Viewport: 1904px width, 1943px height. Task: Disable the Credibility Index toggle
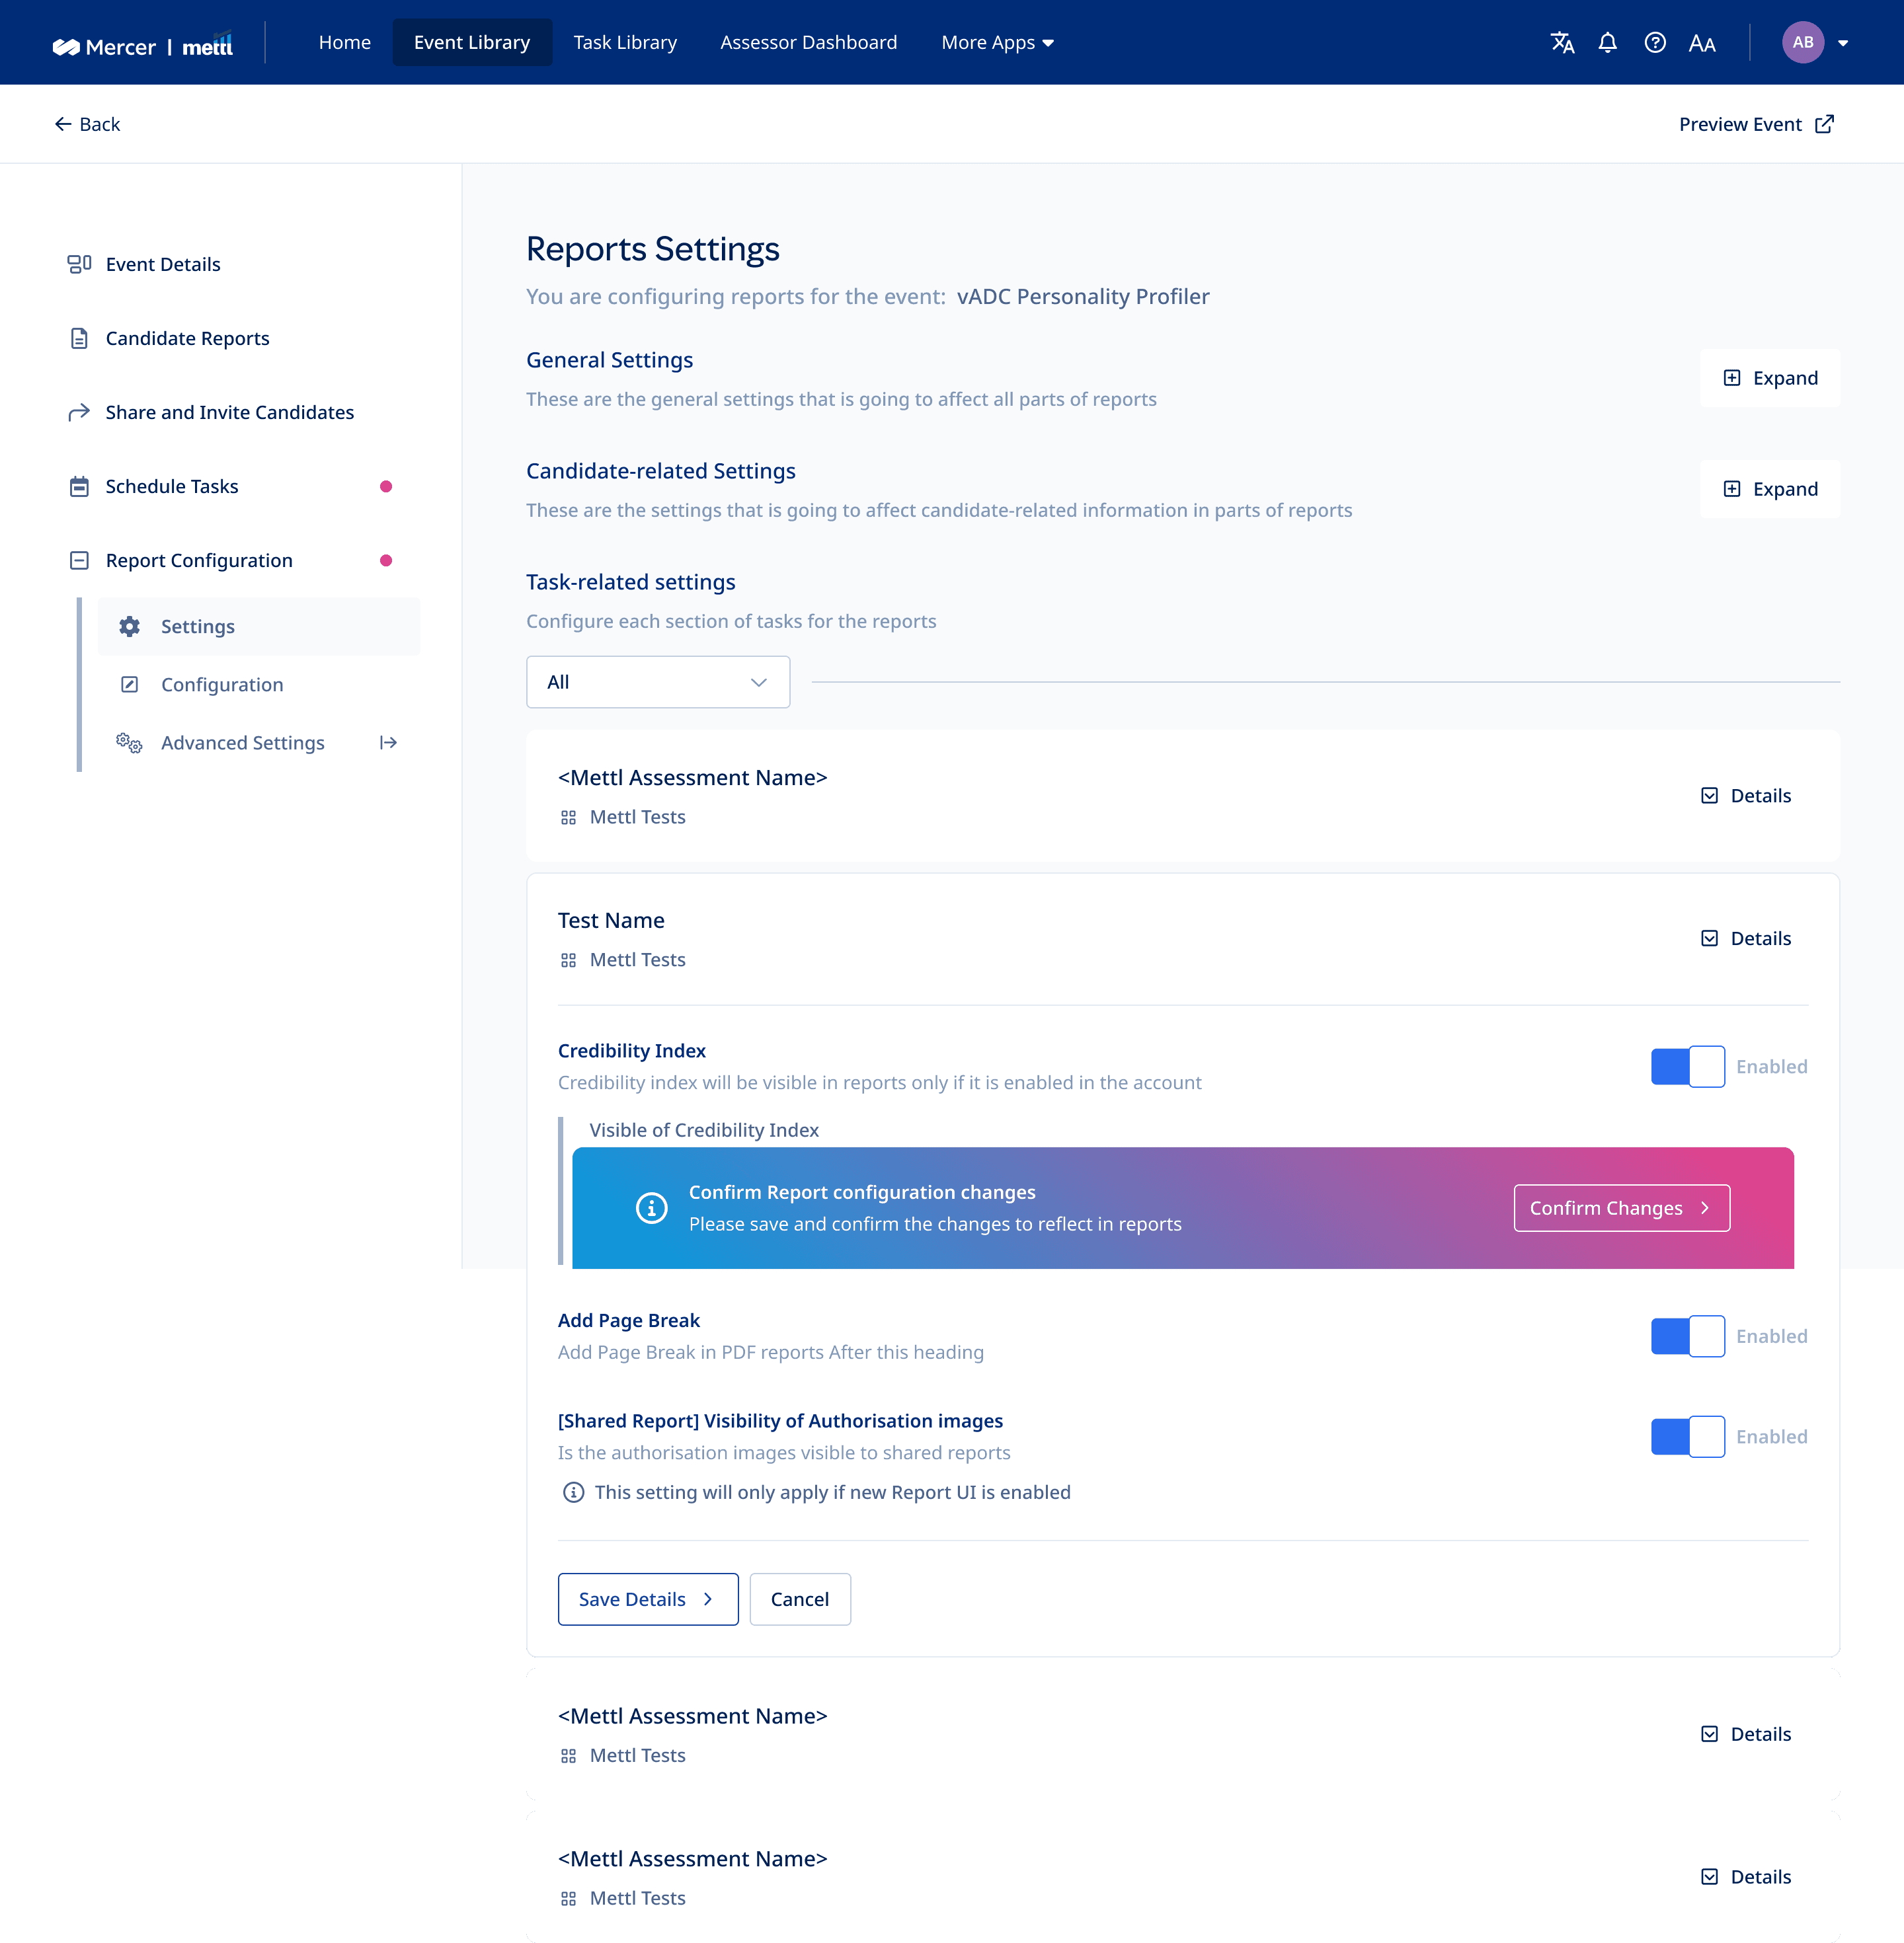1687,1067
